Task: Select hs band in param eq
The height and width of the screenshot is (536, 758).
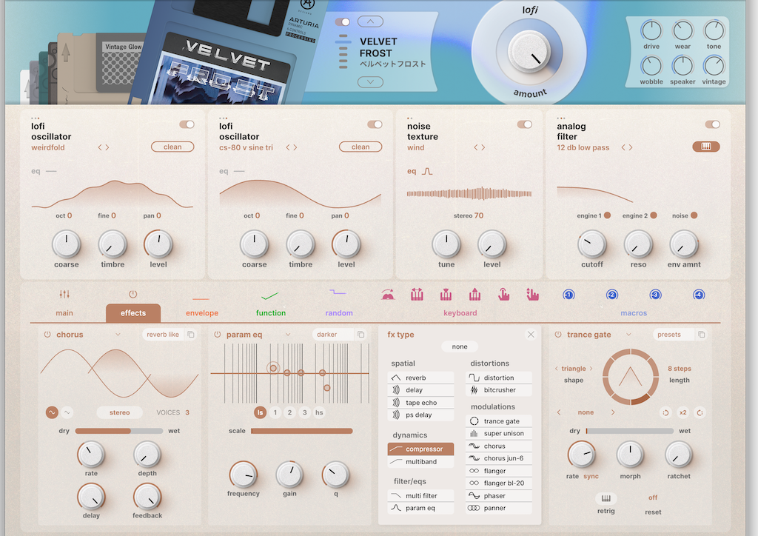Action: [x=319, y=412]
